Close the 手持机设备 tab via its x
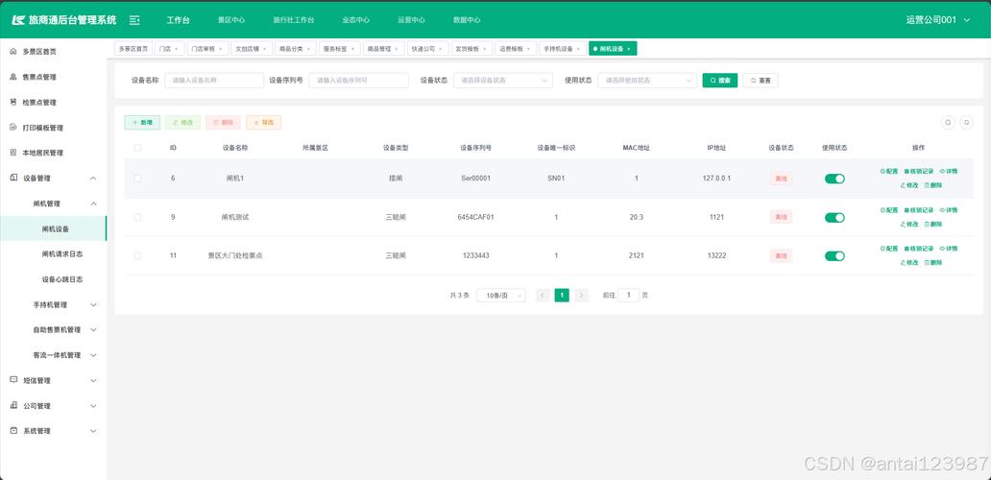Image resolution: width=991 pixels, height=480 pixels. pyautogui.click(x=579, y=49)
